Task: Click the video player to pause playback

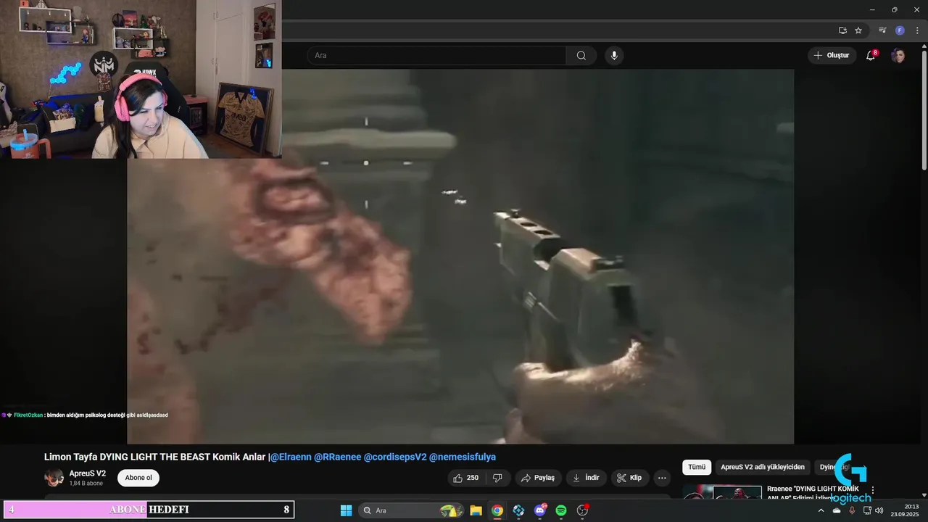Action: (460, 257)
